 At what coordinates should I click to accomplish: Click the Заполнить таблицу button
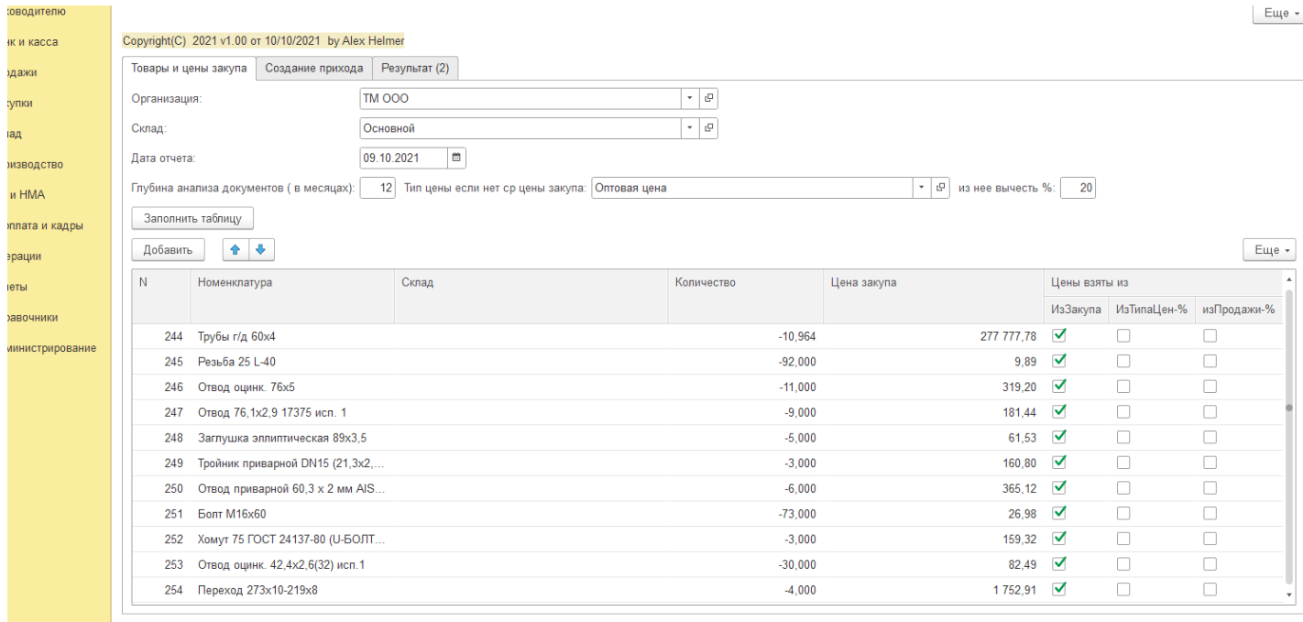(x=192, y=219)
